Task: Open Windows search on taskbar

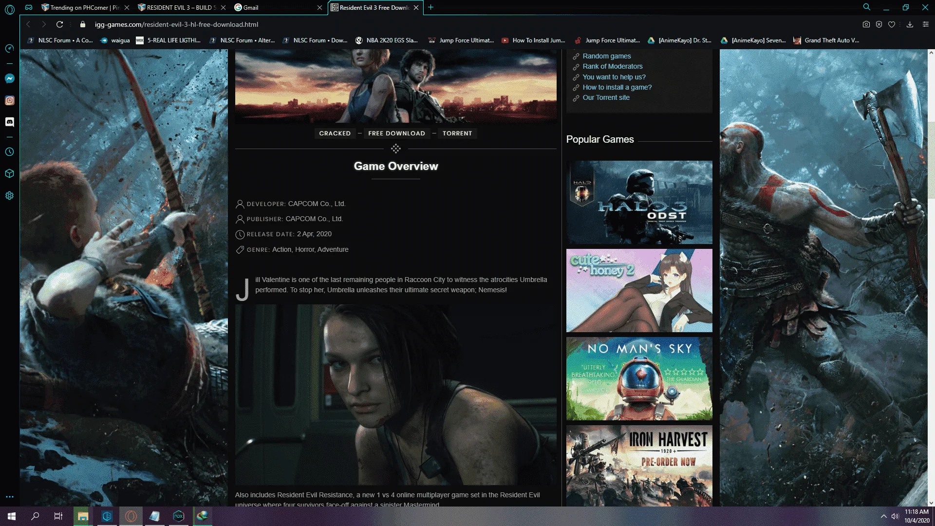Action: click(35, 516)
